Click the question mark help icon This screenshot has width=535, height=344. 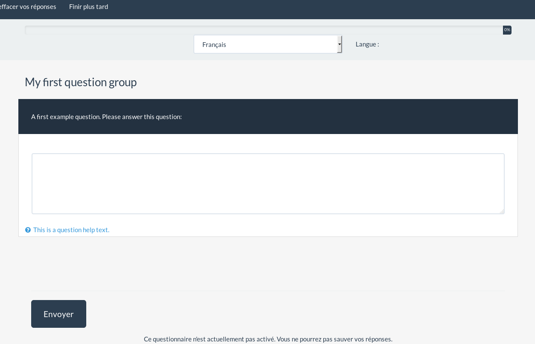coord(28,230)
